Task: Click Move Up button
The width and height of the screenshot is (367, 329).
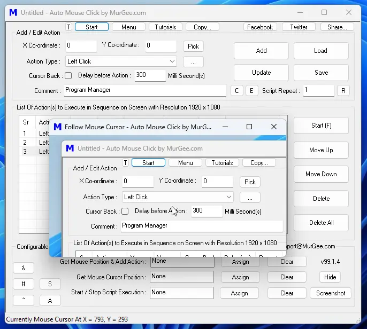Action: (x=321, y=150)
